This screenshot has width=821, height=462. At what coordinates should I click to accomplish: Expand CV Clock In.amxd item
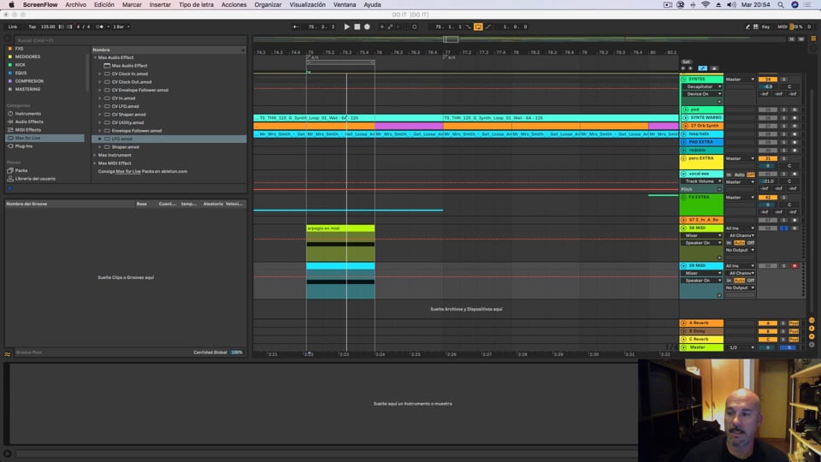click(100, 74)
